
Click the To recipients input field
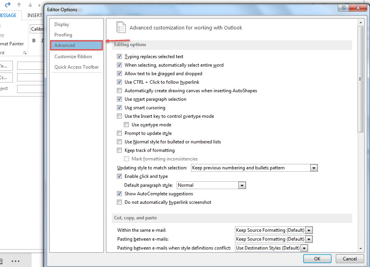31,66
